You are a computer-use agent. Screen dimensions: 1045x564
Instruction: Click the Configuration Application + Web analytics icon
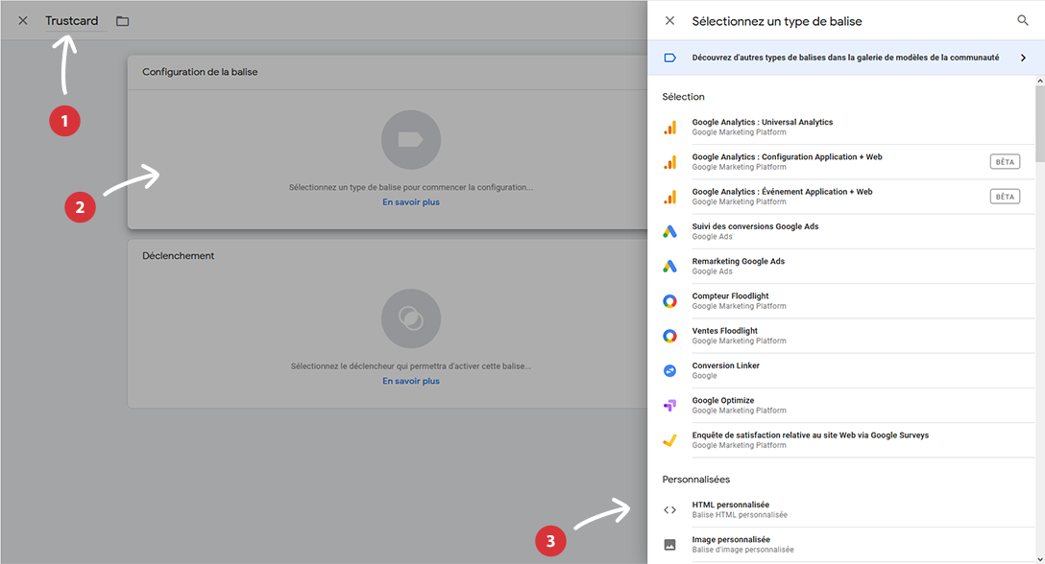pos(669,162)
